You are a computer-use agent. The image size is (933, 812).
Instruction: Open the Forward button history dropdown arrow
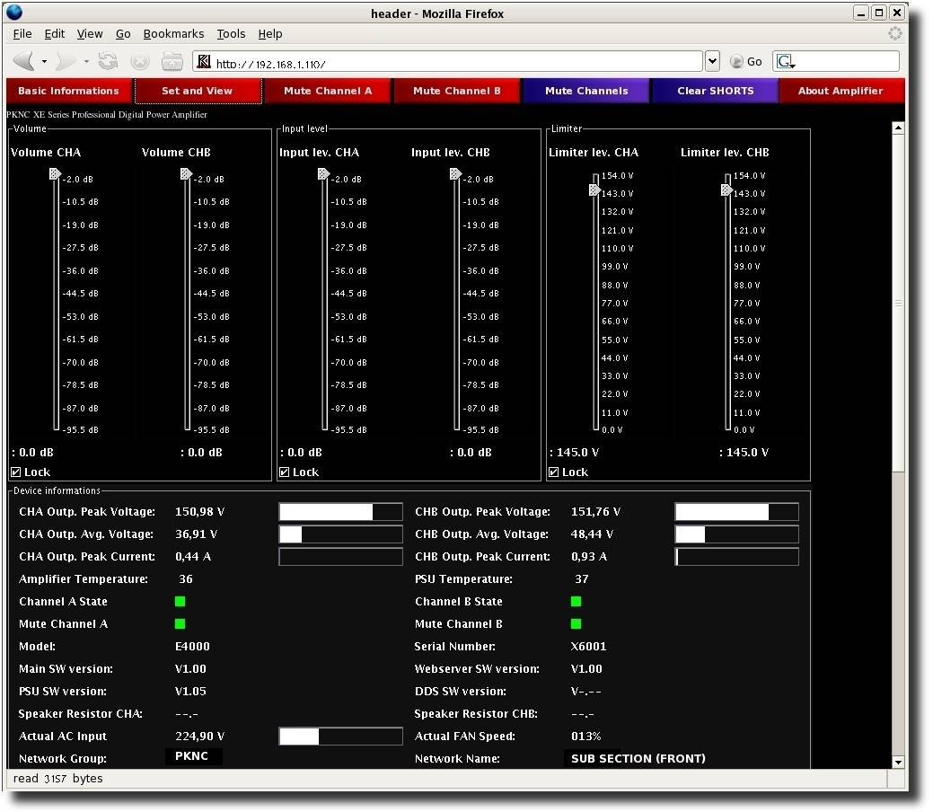pyautogui.click(x=86, y=61)
